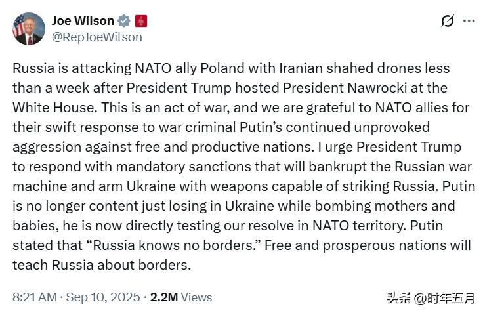Click the opening line about NATO ally Poland
Image resolution: width=485 pixels, height=313 pixels.
click(231, 68)
